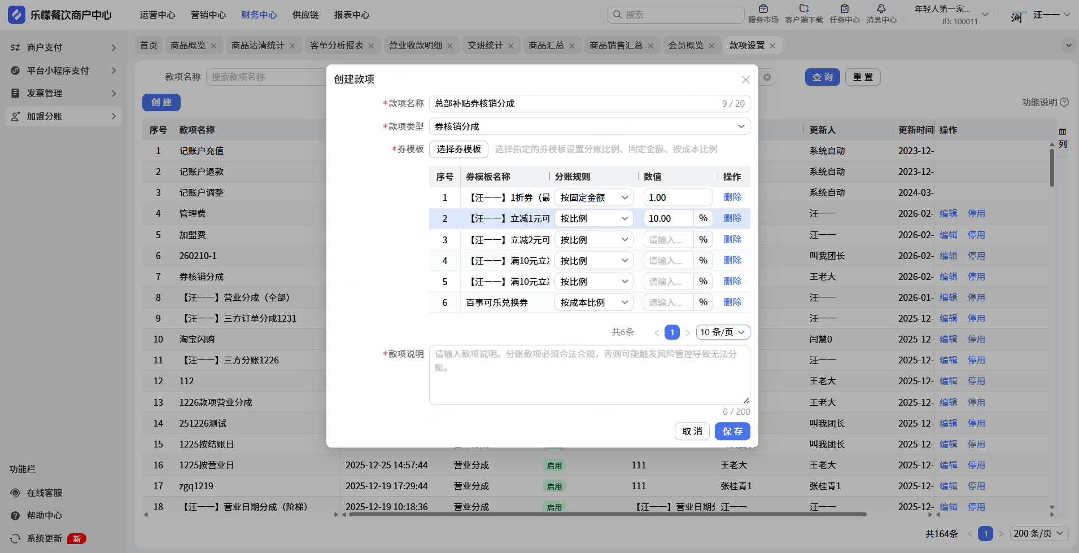Open the 服务市场 service market icon
The width and height of the screenshot is (1079, 553).
click(763, 9)
